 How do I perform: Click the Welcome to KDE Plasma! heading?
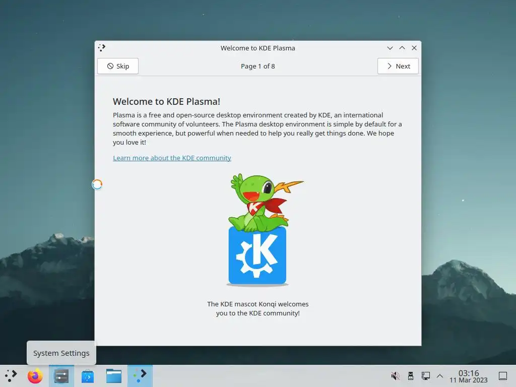[x=166, y=101]
